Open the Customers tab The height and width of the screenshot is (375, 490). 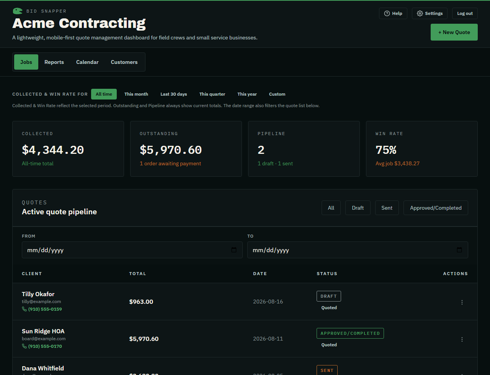point(124,62)
